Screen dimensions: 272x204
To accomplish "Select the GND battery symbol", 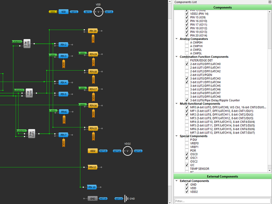I will click(126, 198).
